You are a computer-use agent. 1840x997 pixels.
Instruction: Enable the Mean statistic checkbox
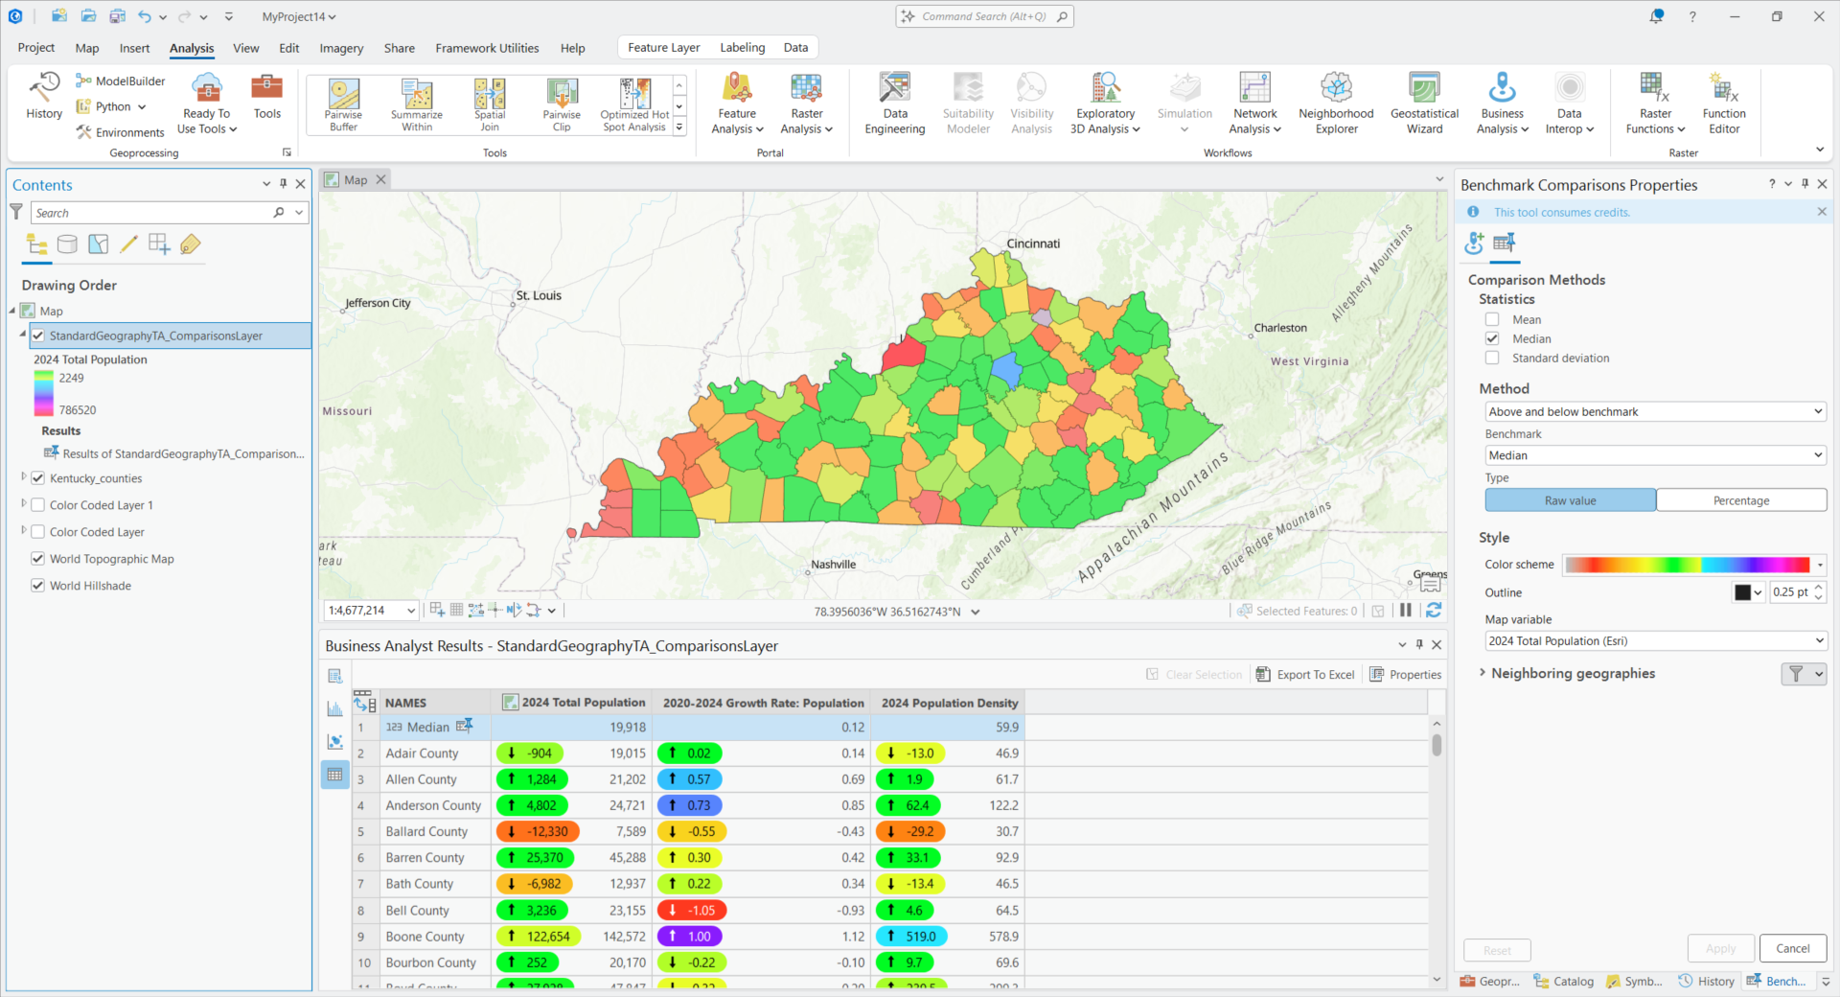pyautogui.click(x=1492, y=319)
